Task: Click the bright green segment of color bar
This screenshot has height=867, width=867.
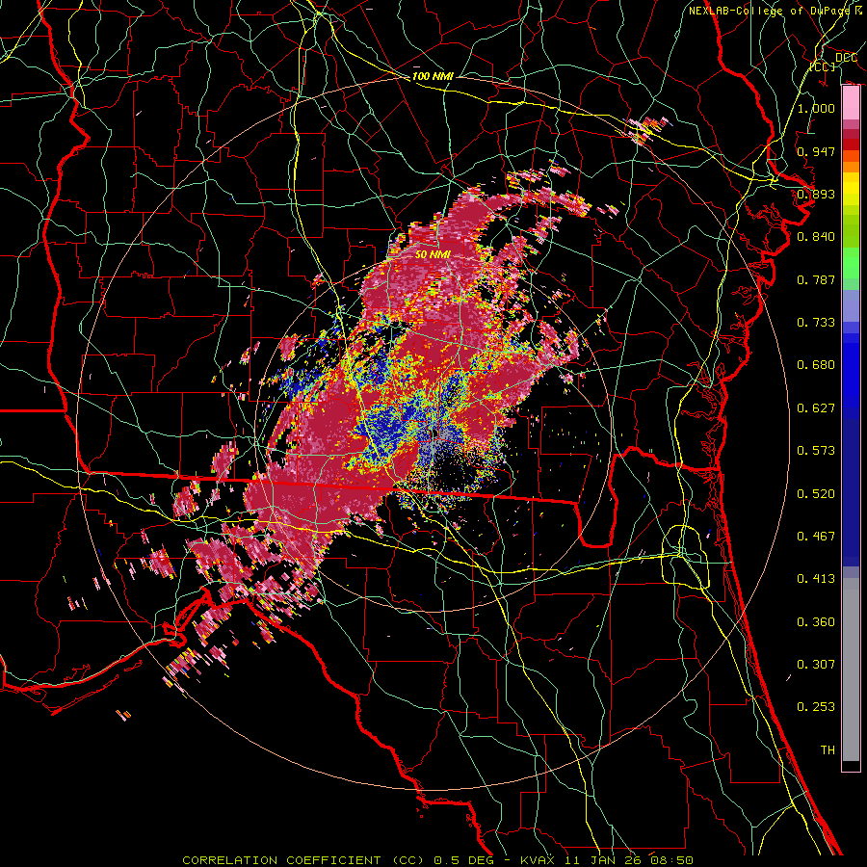Action: click(851, 263)
